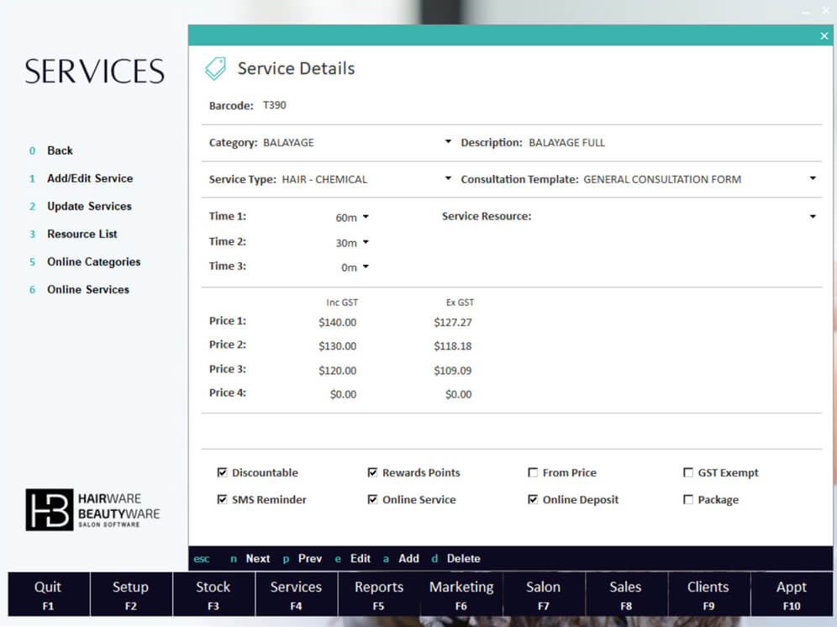Image resolution: width=837 pixels, height=627 pixels.
Task: Tick the Package checkbox
Action: point(688,499)
